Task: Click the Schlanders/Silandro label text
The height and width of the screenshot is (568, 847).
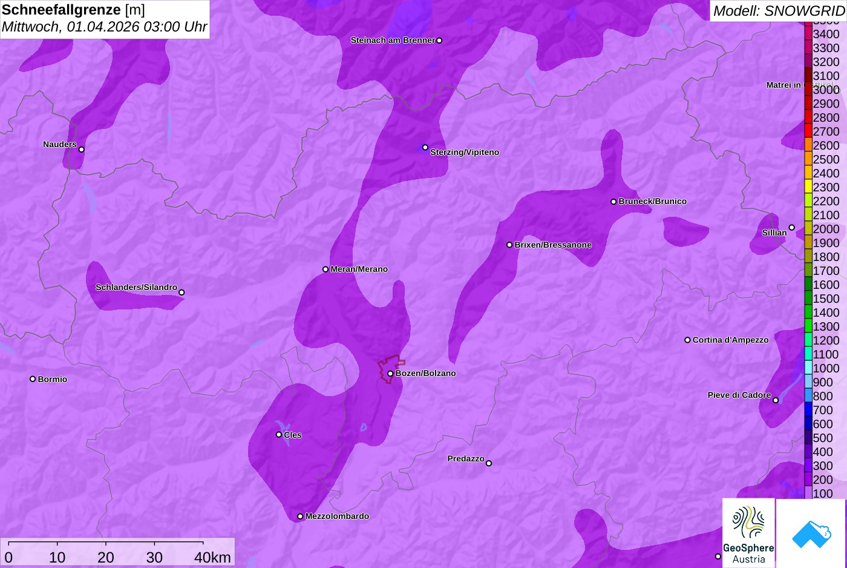Action: pyautogui.click(x=136, y=287)
